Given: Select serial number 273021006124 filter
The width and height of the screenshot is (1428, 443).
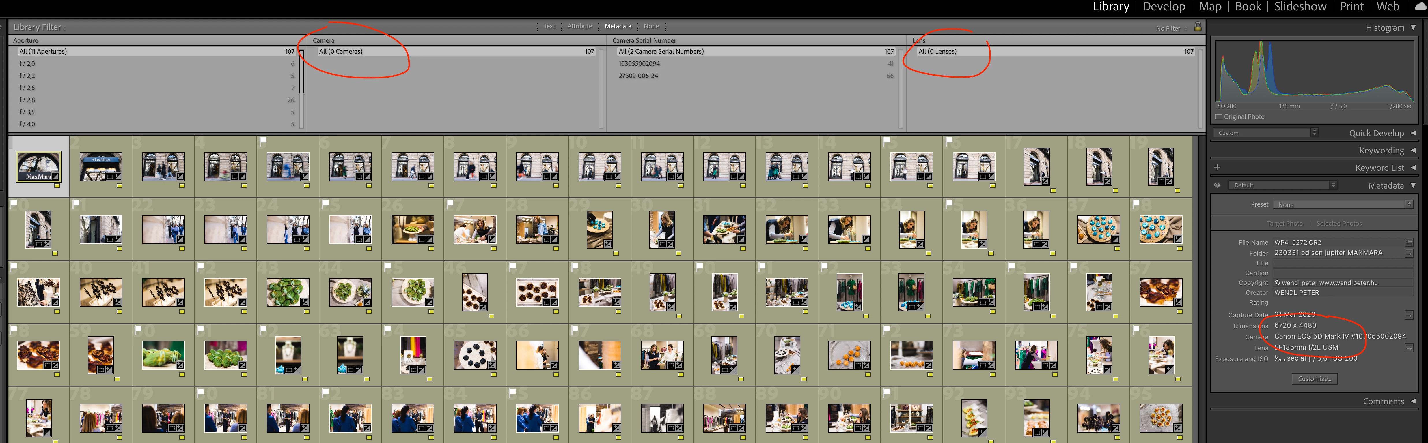Looking at the screenshot, I should (x=638, y=76).
